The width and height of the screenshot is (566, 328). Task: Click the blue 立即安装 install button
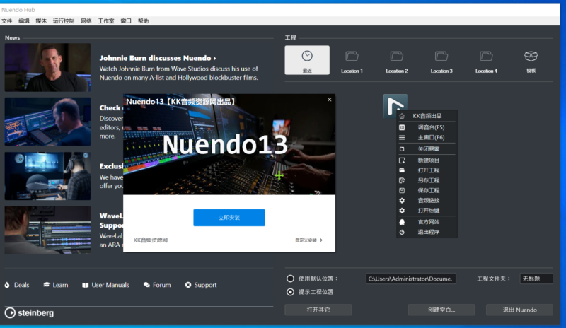pos(229,218)
